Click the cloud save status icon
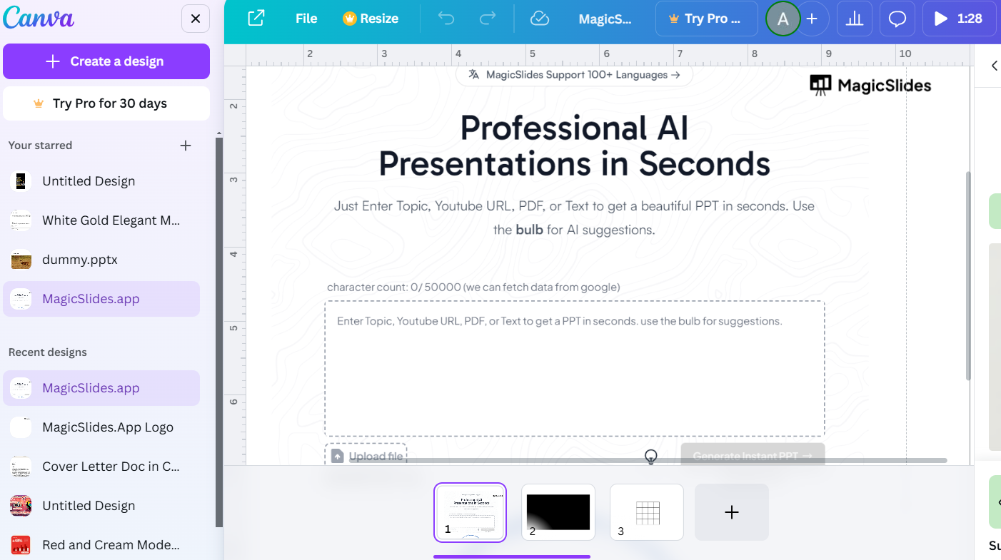The height and width of the screenshot is (560, 1001). coord(540,19)
